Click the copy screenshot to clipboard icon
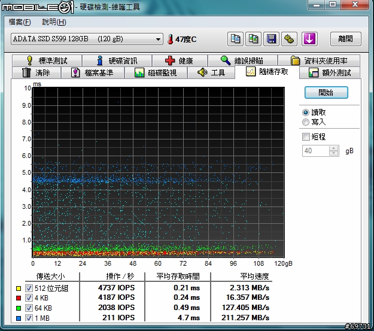This screenshot has height=331, width=374. click(254, 39)
